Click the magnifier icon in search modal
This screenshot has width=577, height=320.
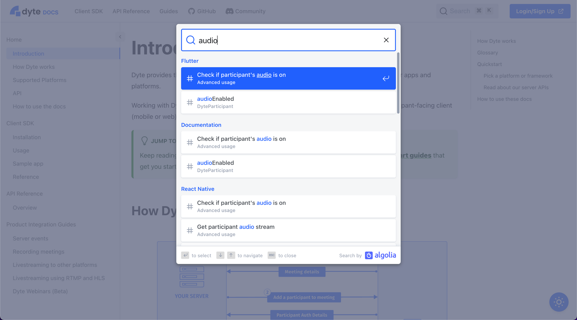click(x=190, y=40)
